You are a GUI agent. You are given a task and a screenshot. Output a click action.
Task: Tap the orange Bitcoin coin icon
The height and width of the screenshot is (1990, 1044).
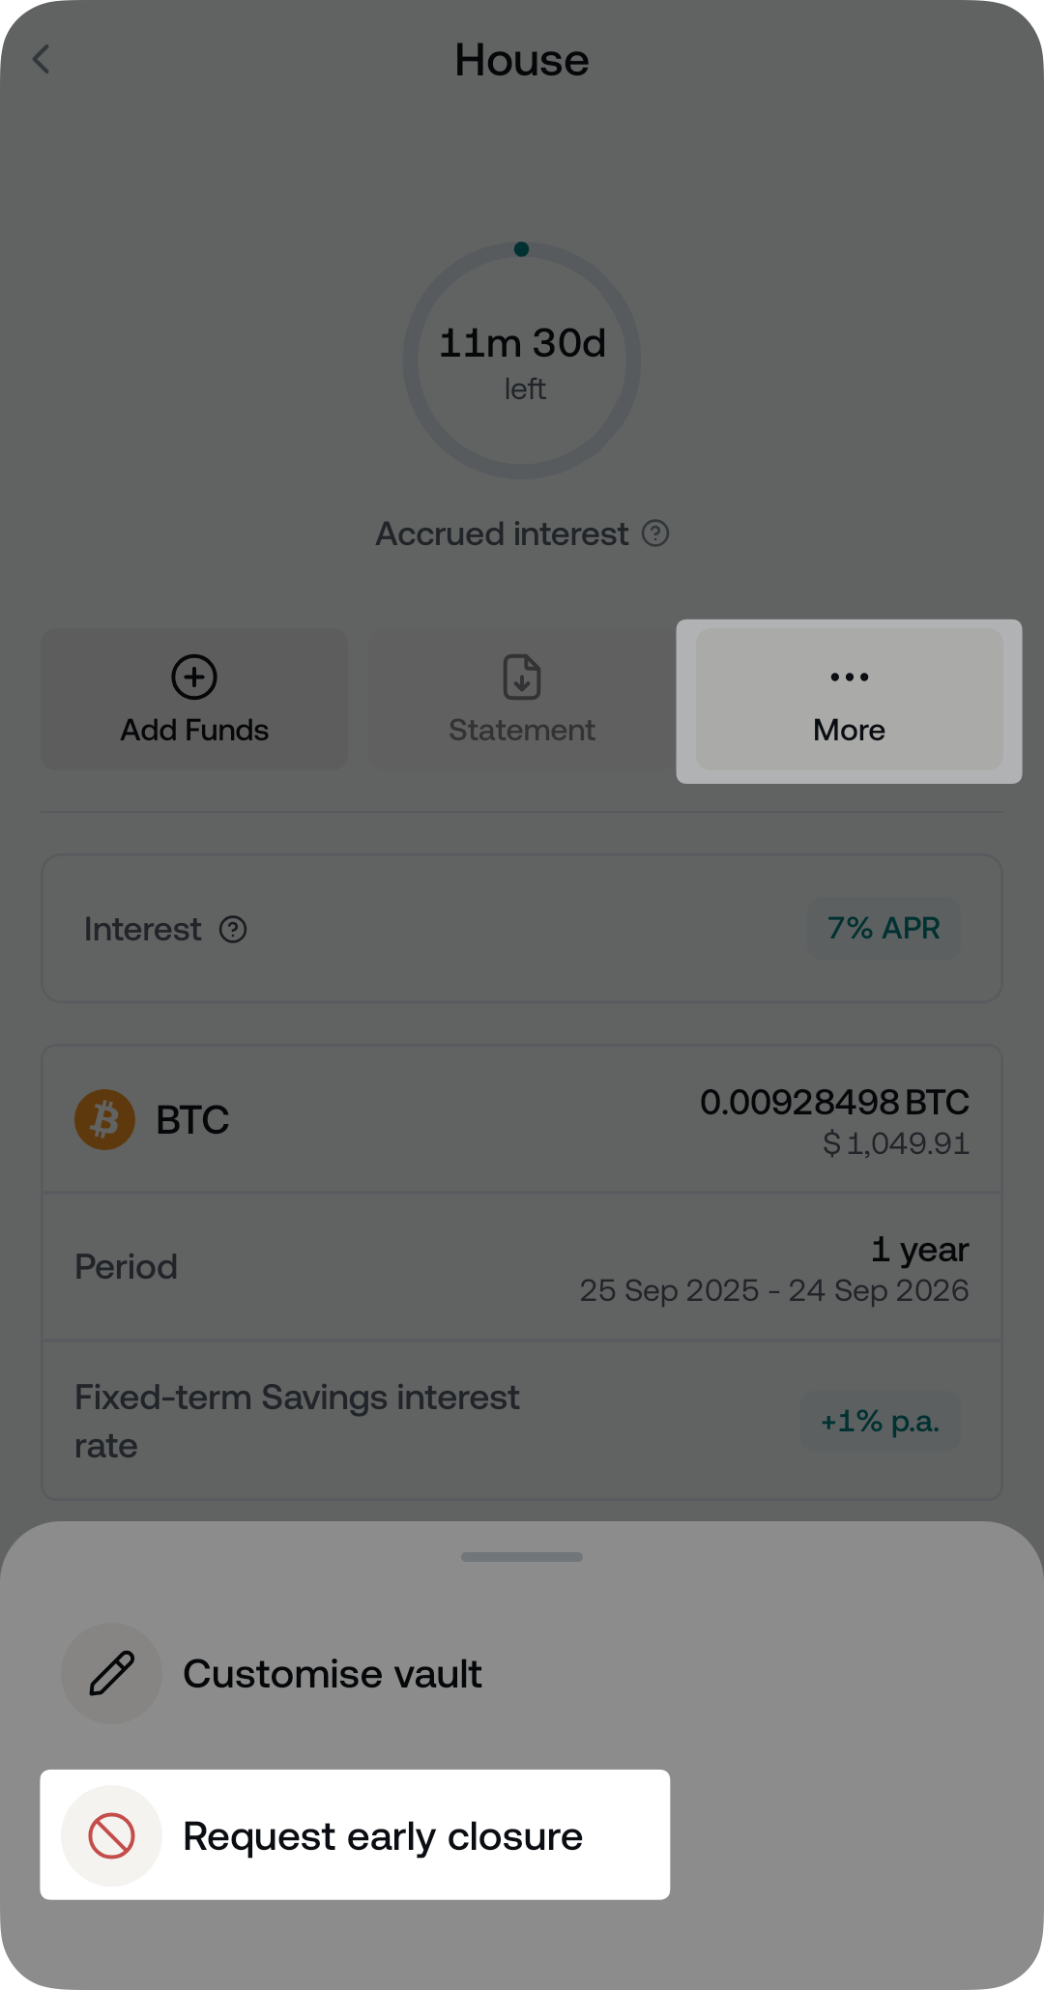[x=104, y=1120]
